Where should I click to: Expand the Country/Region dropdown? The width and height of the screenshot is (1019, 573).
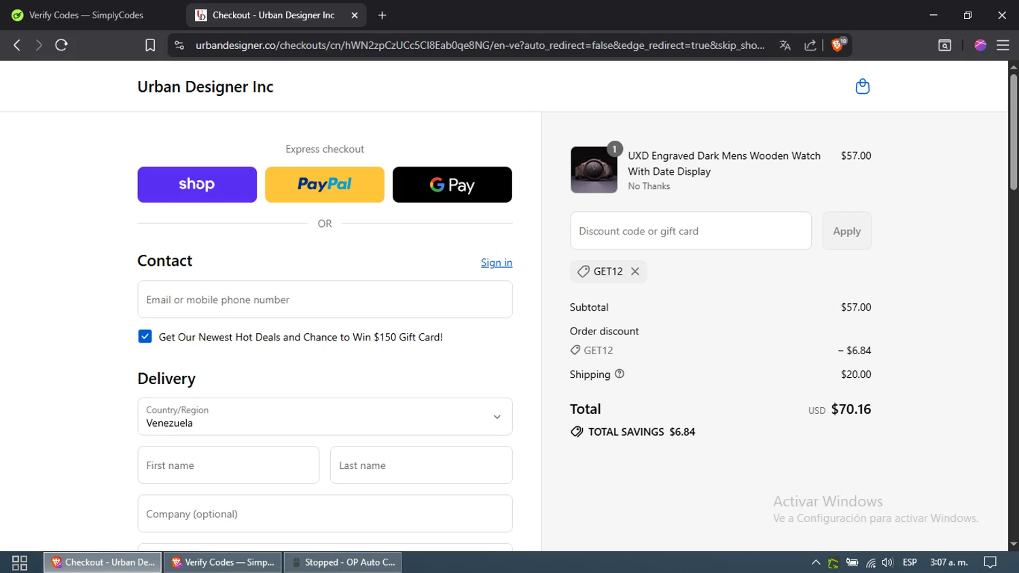click(325, 417)
